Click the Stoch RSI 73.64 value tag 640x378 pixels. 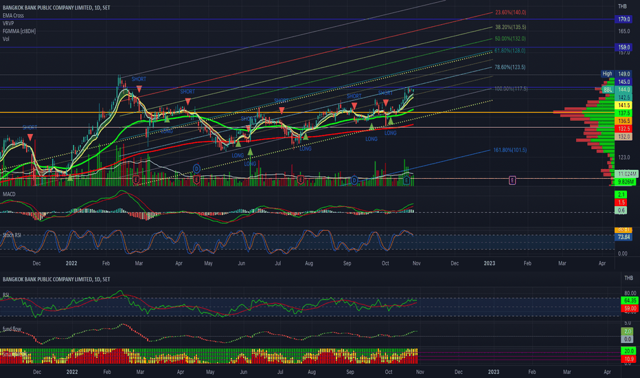click(624, 237)
